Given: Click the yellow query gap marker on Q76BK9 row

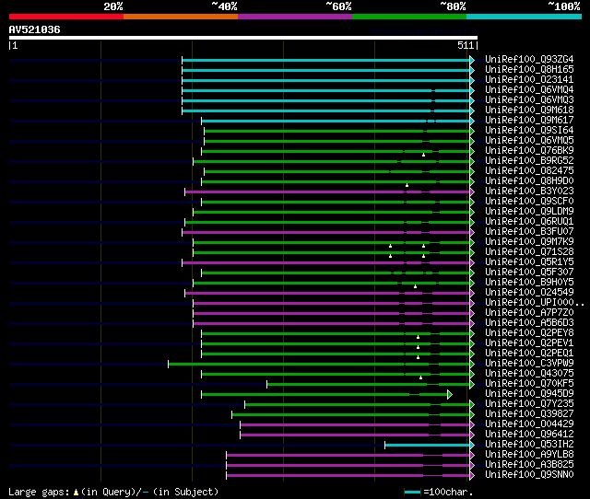Looking at the screenshot, I should [423, 155].
